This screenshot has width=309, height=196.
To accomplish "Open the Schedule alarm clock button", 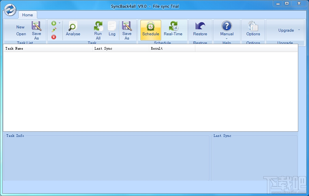I will (x=151, y=30).
